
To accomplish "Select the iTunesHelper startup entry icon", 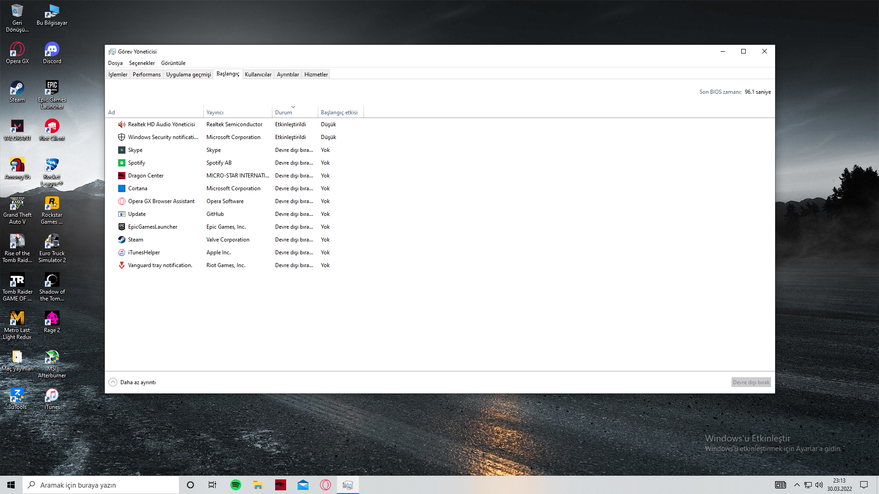I will [121, 252].
